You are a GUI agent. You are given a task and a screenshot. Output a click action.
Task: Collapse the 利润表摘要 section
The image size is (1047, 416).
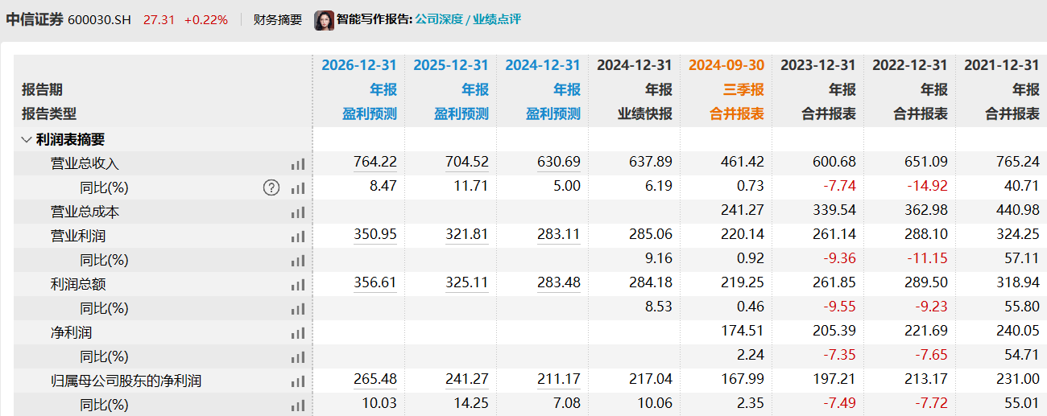point(27,139)
